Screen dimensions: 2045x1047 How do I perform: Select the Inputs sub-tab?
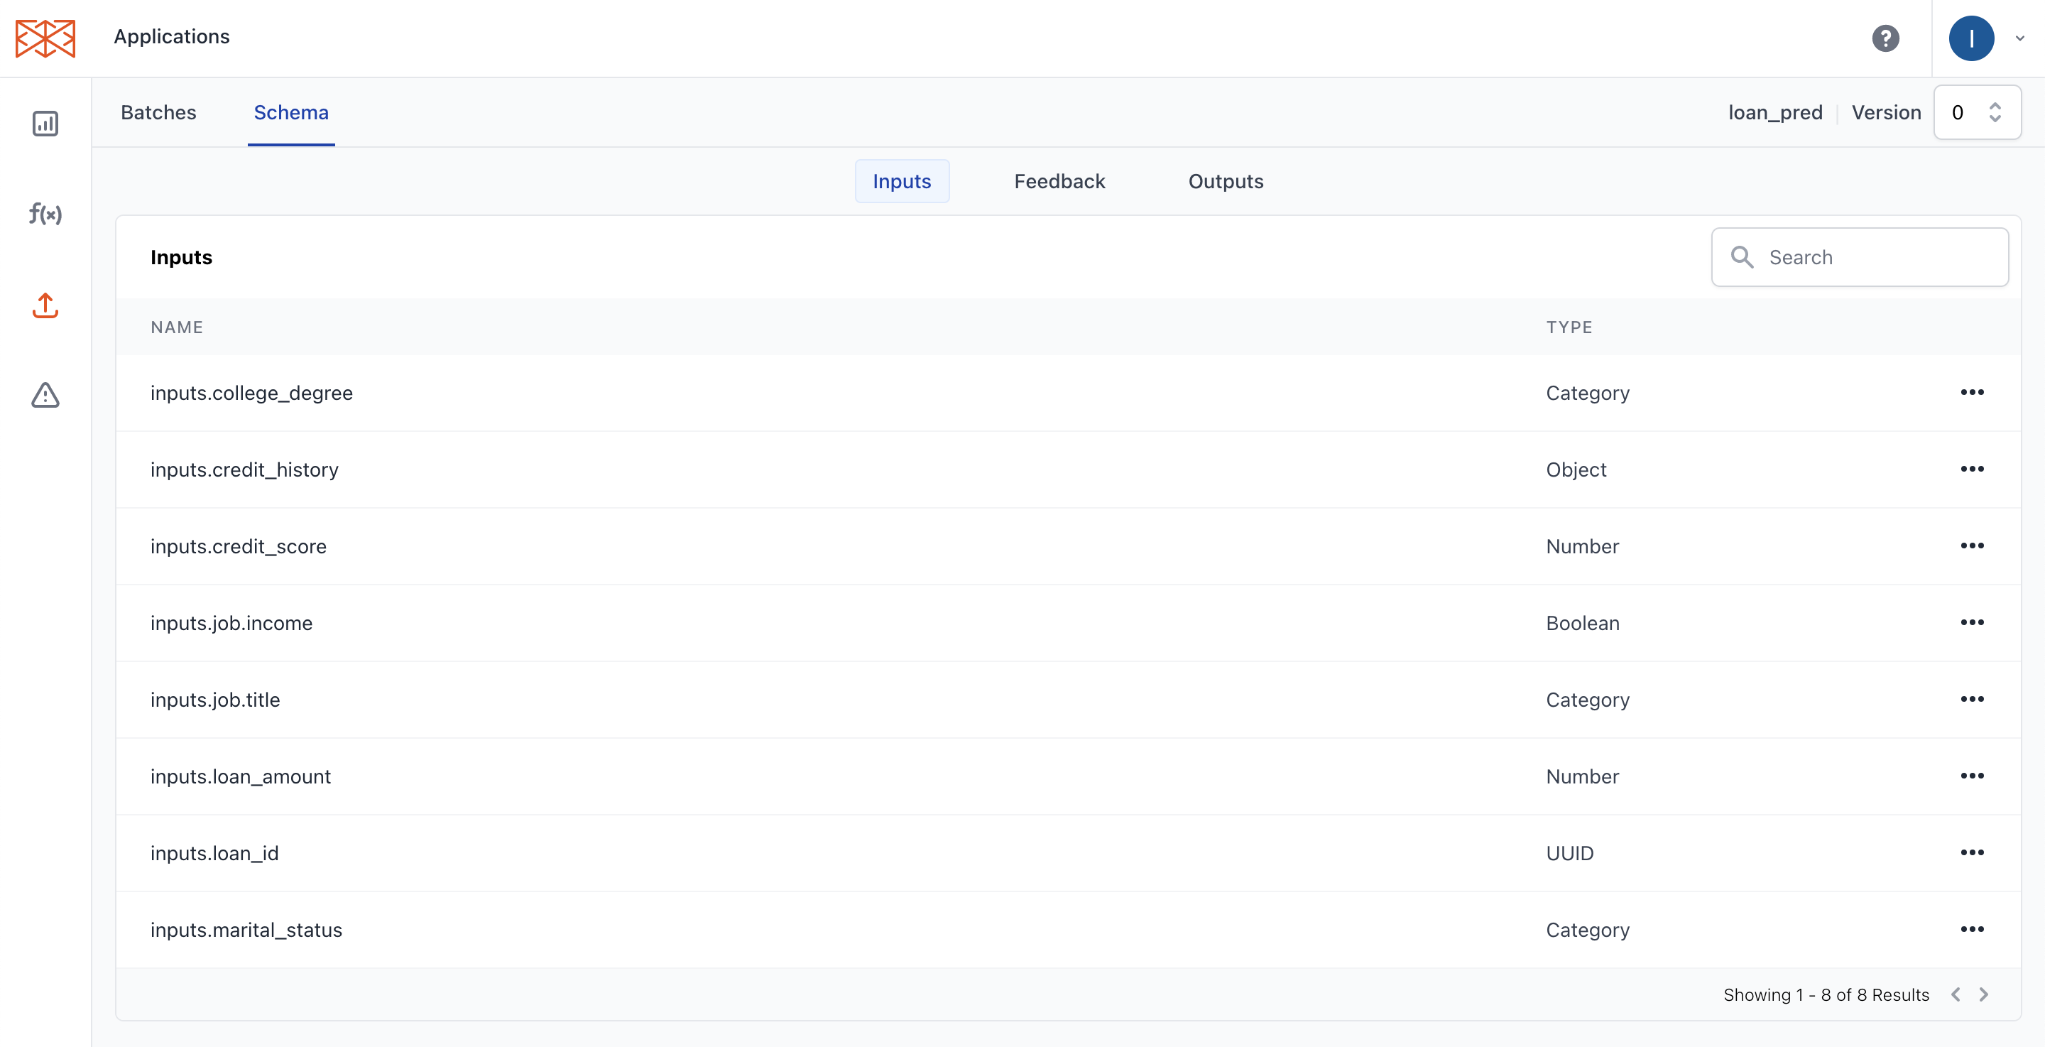point(902,181)
